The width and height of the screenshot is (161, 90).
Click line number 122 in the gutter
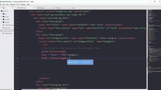[17, 35]
